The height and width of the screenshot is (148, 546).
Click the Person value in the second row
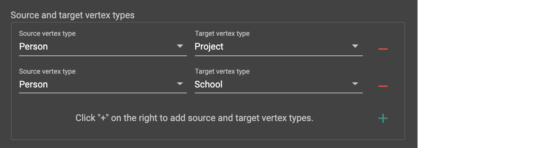[x=34, y=85]
